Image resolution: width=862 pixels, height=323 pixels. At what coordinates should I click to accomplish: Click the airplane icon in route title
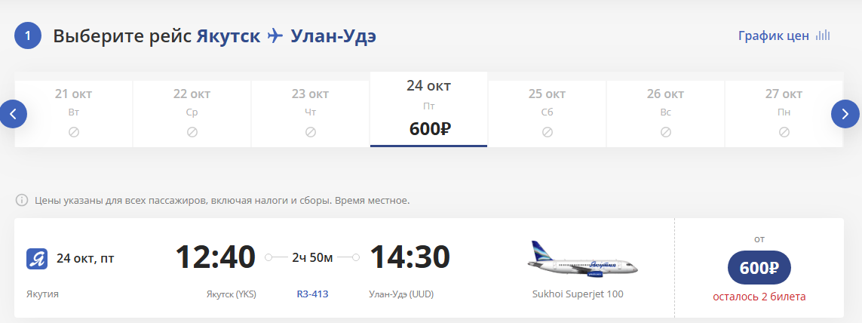[x=275, y=35]
